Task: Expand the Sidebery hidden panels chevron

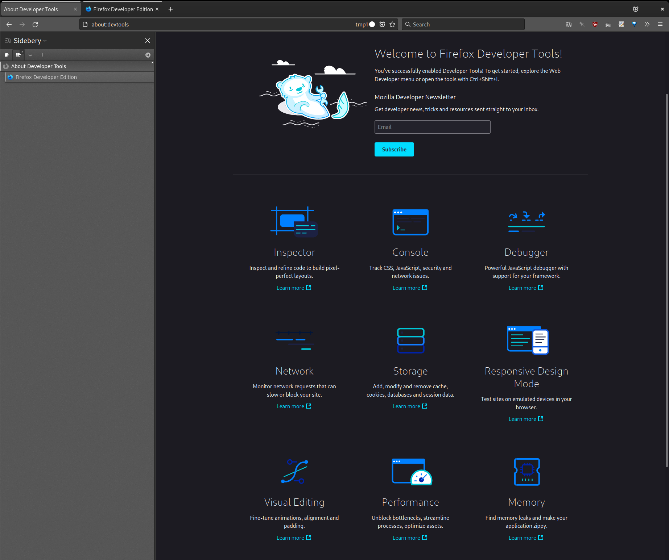Action: coord(30,55)
